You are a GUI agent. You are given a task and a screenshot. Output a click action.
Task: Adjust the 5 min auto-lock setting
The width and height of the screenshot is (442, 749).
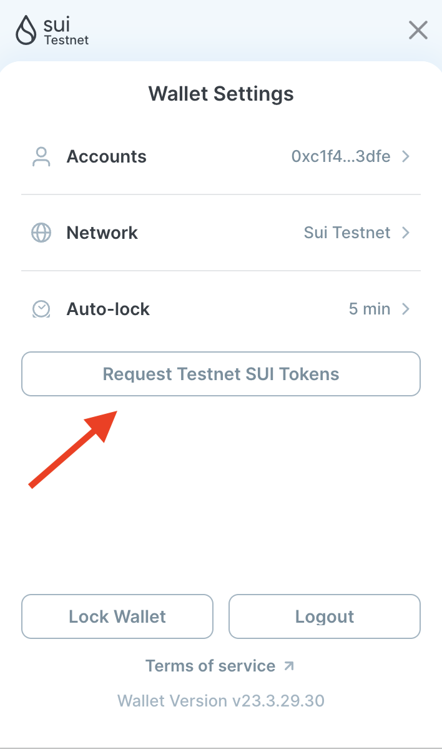[x=370, y=308]
